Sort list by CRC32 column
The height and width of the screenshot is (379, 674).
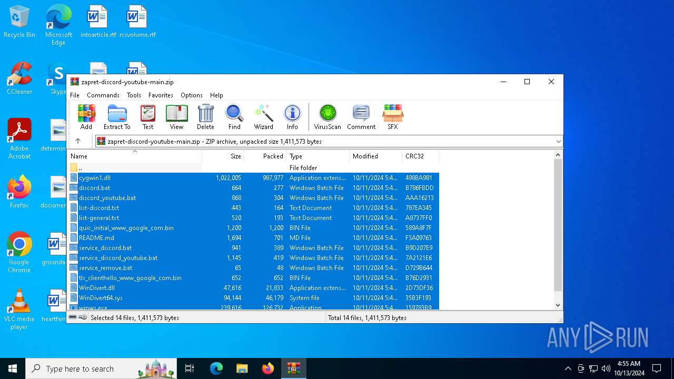[x=420, y=156]
